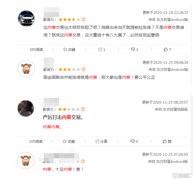
Task: Click the 赞 thumbs-up icon
Action: (165, 141)
